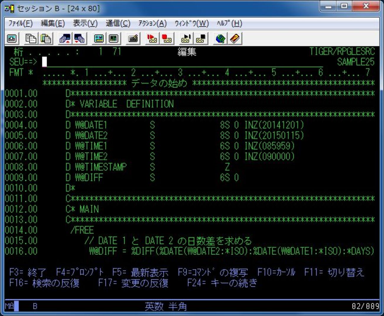Click the Paste clipboard toolbar icon
Image resolution: width=384 pixels, height=316 pixels.
coord(46,39)
